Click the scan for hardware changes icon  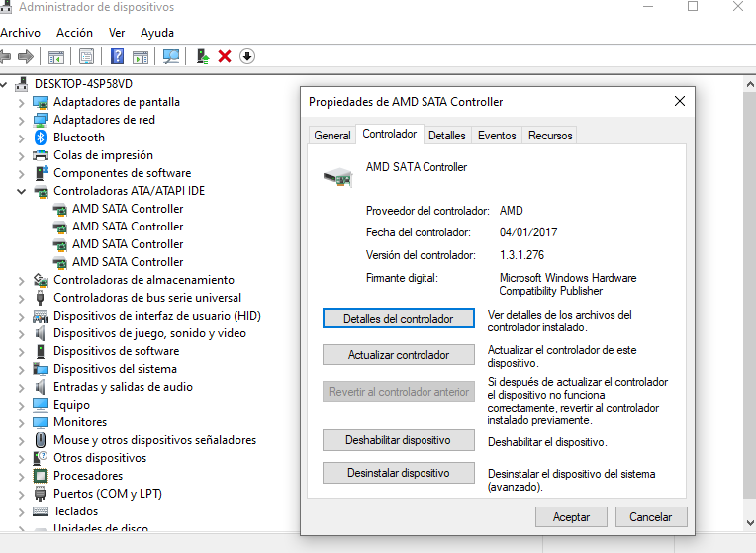pyautogui.click(x=171, y=57)
